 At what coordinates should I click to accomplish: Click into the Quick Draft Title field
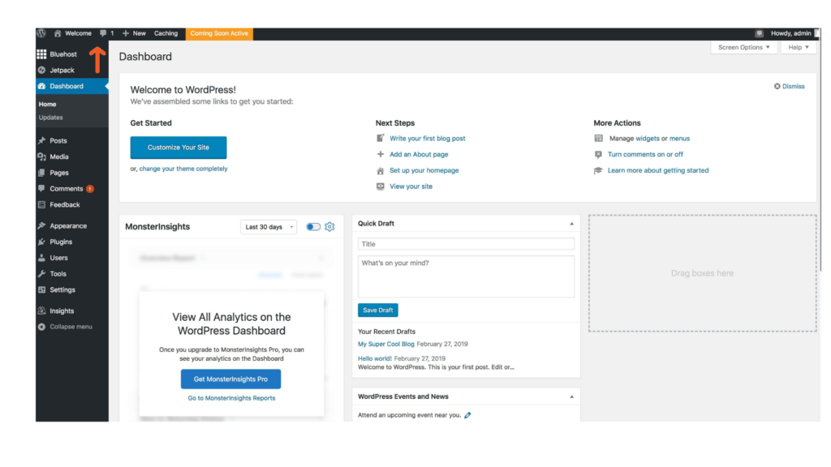point(466,244)
